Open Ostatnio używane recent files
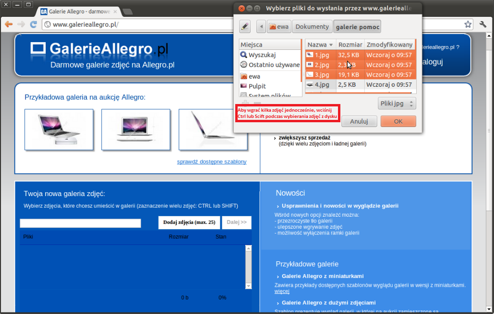Screen dimensions: 494x314 pyautogui.click(x=270, y=65)
